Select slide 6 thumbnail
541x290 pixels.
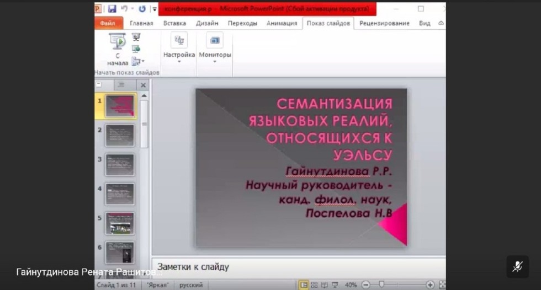coord(120,253)
